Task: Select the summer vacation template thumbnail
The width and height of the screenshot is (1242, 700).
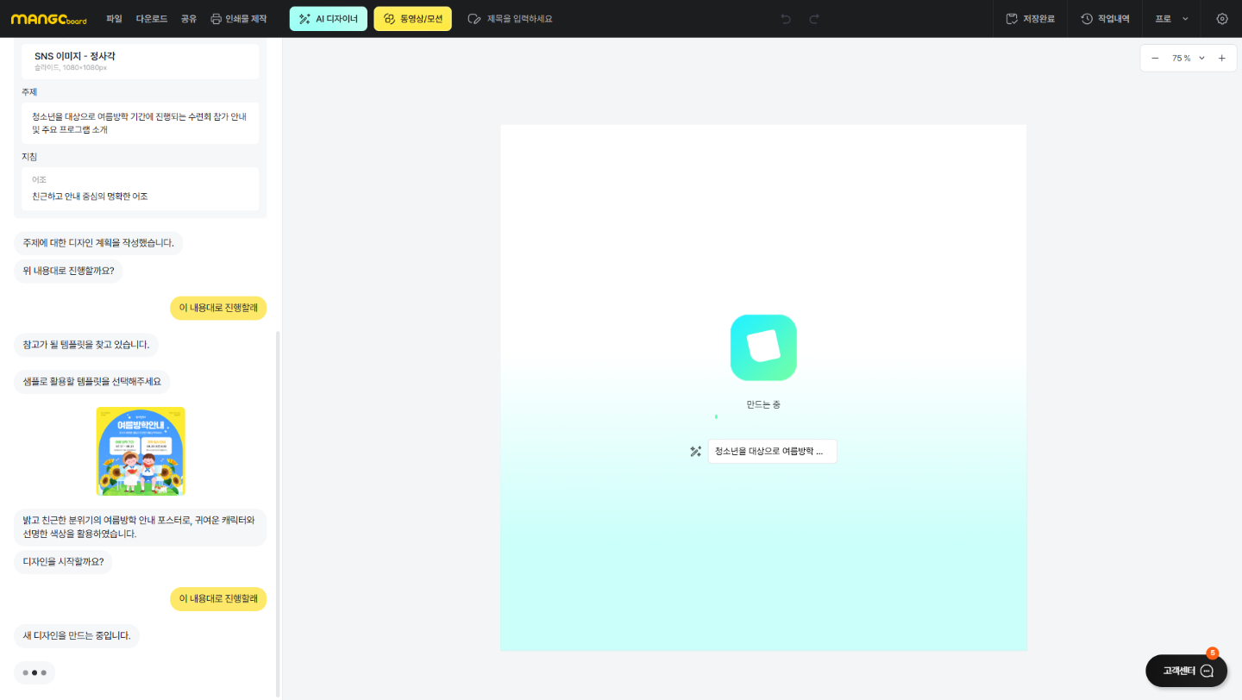Action: [141, 451]
